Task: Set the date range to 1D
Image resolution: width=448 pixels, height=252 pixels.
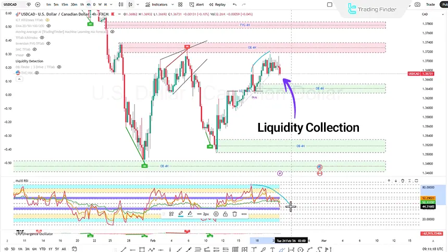Action: [6, 249]
